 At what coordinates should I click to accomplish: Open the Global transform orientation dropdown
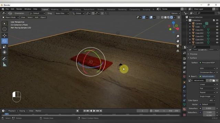78,13
